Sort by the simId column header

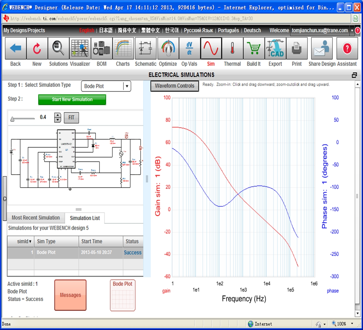click(x=21, y=241)
